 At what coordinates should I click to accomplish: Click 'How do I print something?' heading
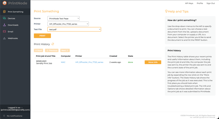click(x=182, y=20)
